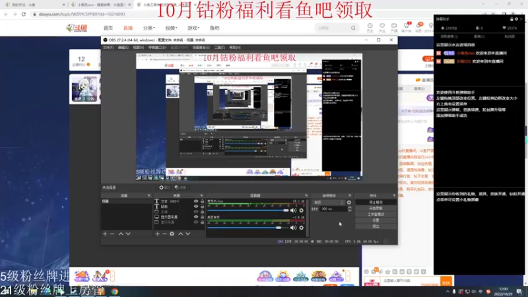Add a new scene with plus icon
The height and width of the screenshot is (297, 528).
pyautogui.click(x=105, y=234)
